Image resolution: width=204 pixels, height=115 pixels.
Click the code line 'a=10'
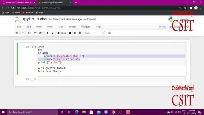(x=41, y=47)
